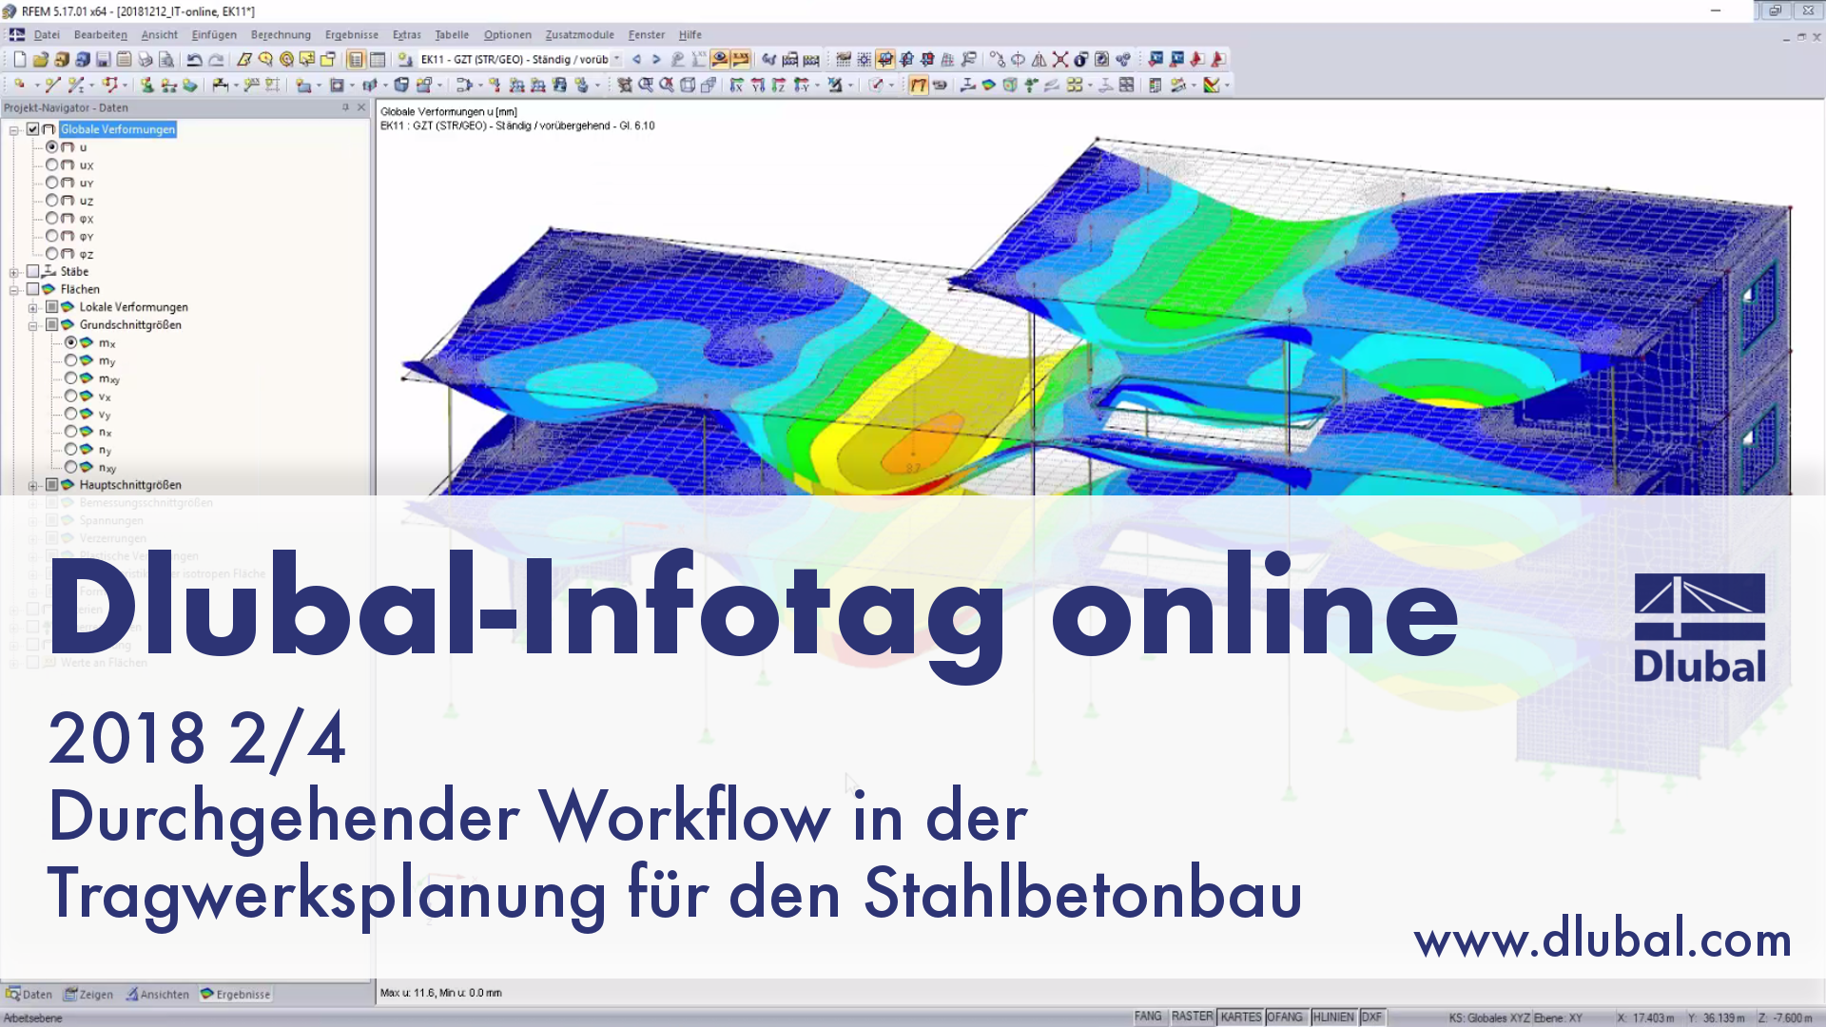Set view in X direction
Viewport: 1826px width, 1027px height.
737,85
